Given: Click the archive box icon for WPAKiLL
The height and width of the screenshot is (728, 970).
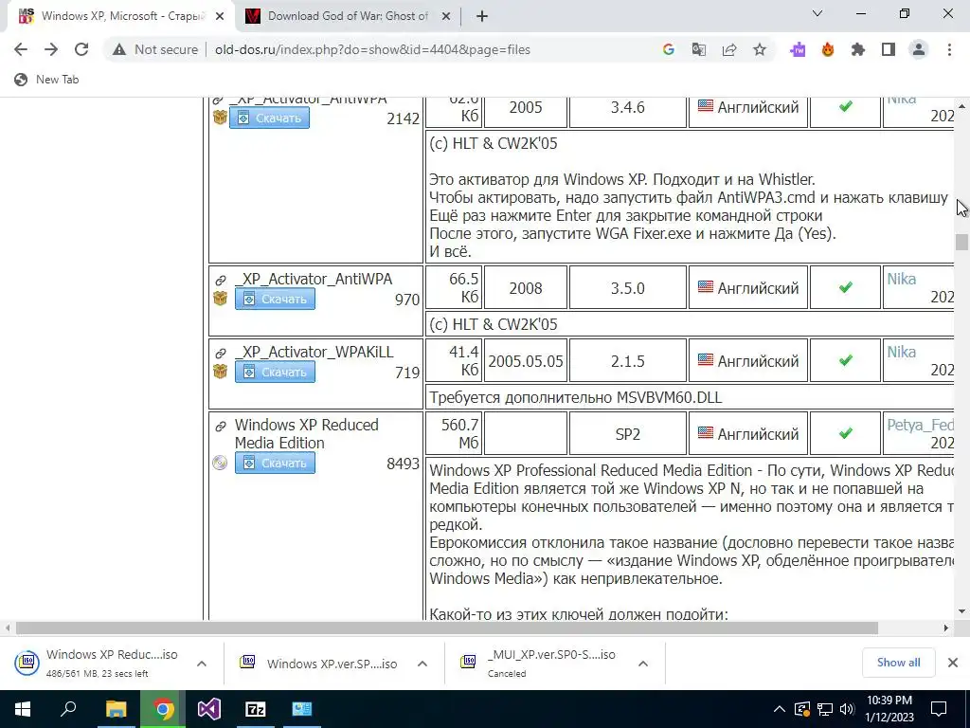Looking at the screenshot, I should pyautogui.click(x=220, y=372).
